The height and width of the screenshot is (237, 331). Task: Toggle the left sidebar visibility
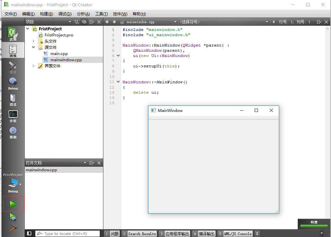pos(29,233)
